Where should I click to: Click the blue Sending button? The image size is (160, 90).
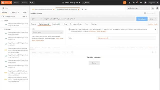pyautogui.click(x=142, y=19)
